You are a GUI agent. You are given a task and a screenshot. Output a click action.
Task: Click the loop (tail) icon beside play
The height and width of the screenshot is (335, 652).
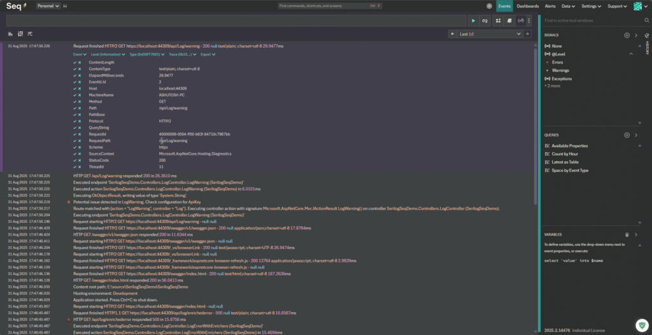point(485,21)
